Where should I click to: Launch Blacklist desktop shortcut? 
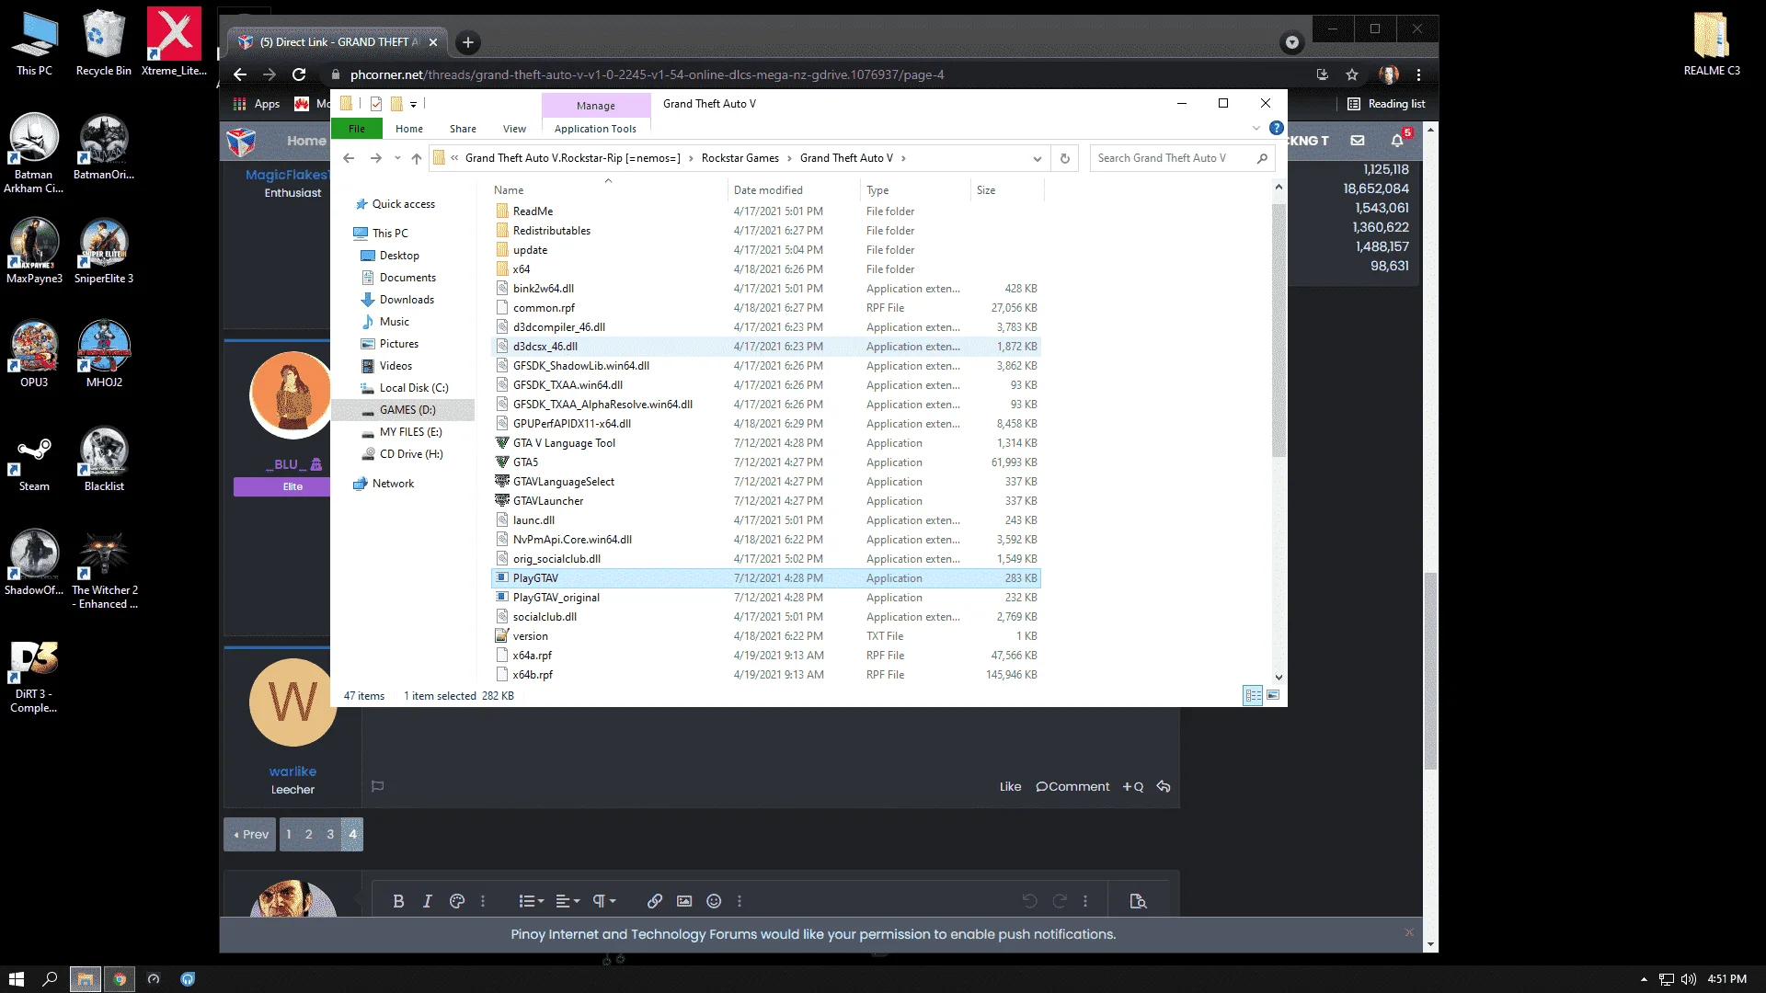pos(104,459)
